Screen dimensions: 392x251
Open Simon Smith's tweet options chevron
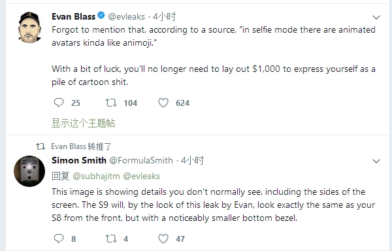tap(376, 161)
